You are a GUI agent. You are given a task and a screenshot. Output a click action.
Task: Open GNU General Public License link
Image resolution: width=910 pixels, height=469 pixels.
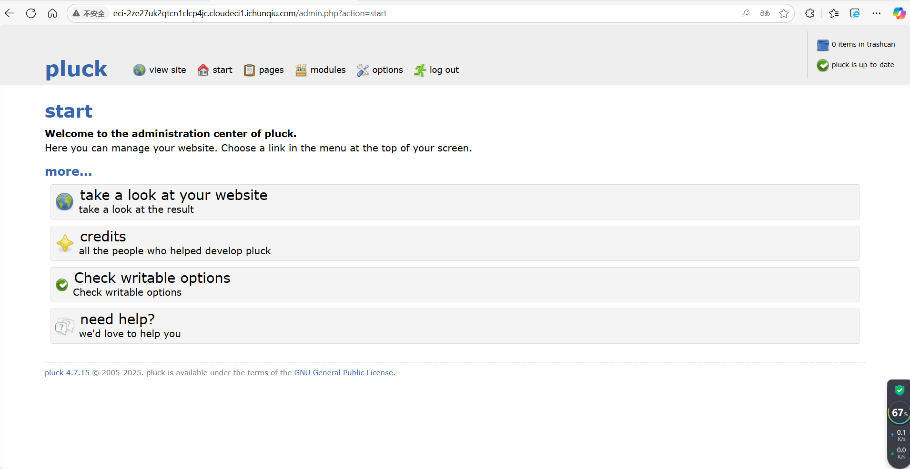click(344, 373)
